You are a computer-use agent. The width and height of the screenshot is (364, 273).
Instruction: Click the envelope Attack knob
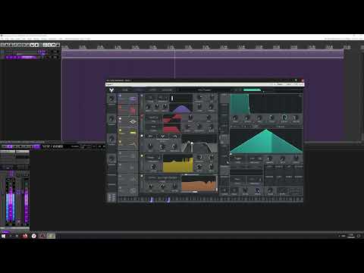247,118
